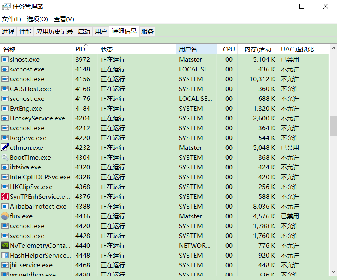The height and width of the screenshot is (280, 337).
Task: Select the AlibabaProtect.exe name text
Action: pyautogui.click(x=38, y=207)
